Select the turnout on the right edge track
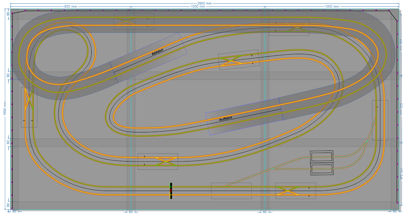Viewport: 405px width, 215px height. pos(376,120)
